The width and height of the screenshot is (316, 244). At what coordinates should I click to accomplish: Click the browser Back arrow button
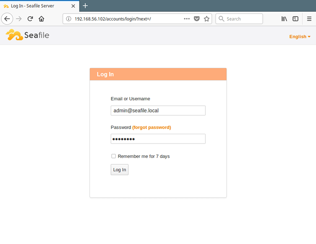coord(7,19)
